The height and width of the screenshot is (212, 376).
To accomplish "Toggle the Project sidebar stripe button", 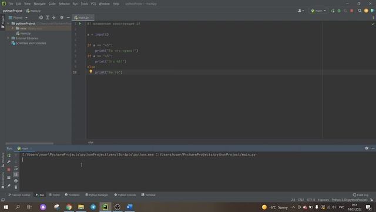I will (x=2, y=22).
